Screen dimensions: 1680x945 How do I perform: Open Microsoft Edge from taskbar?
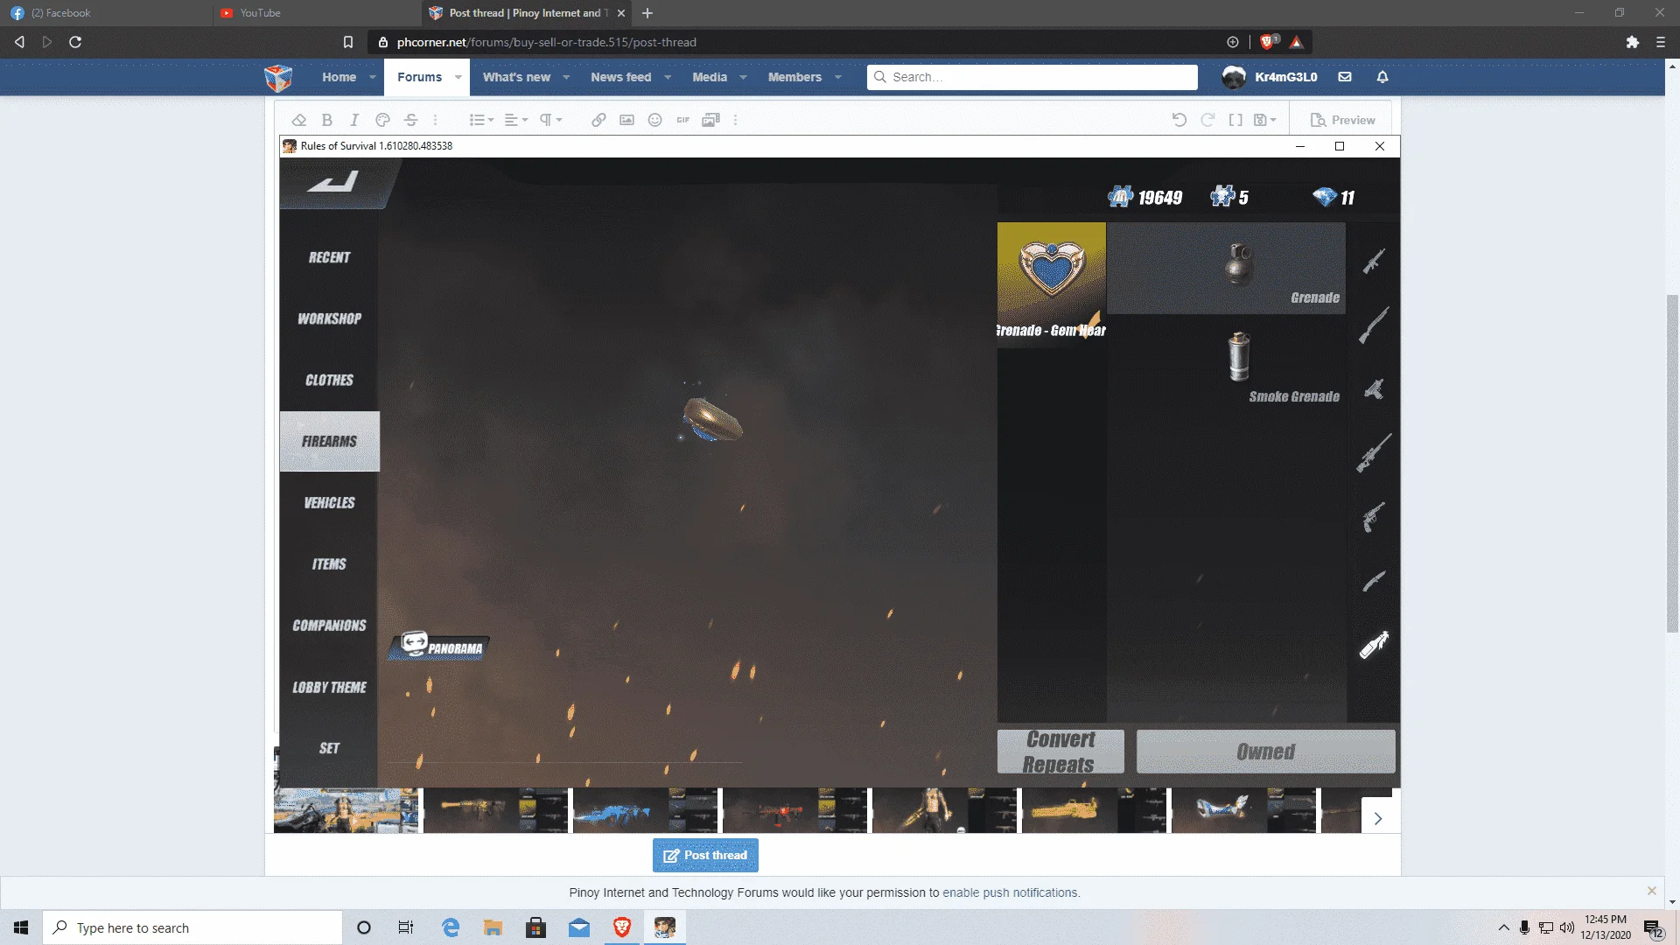[x=451, y=927]
